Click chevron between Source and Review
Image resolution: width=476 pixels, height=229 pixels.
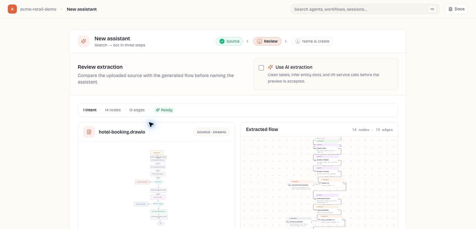[x=248, y=41]
